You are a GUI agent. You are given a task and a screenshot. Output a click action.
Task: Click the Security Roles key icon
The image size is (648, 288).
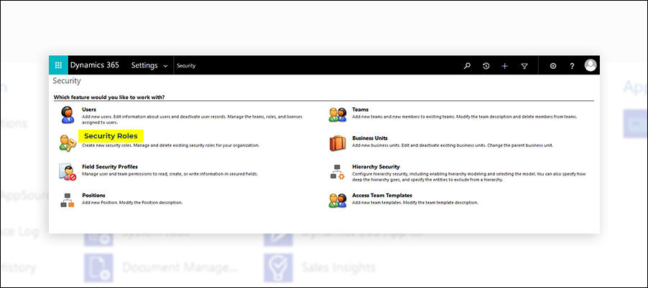coord(67,143)
